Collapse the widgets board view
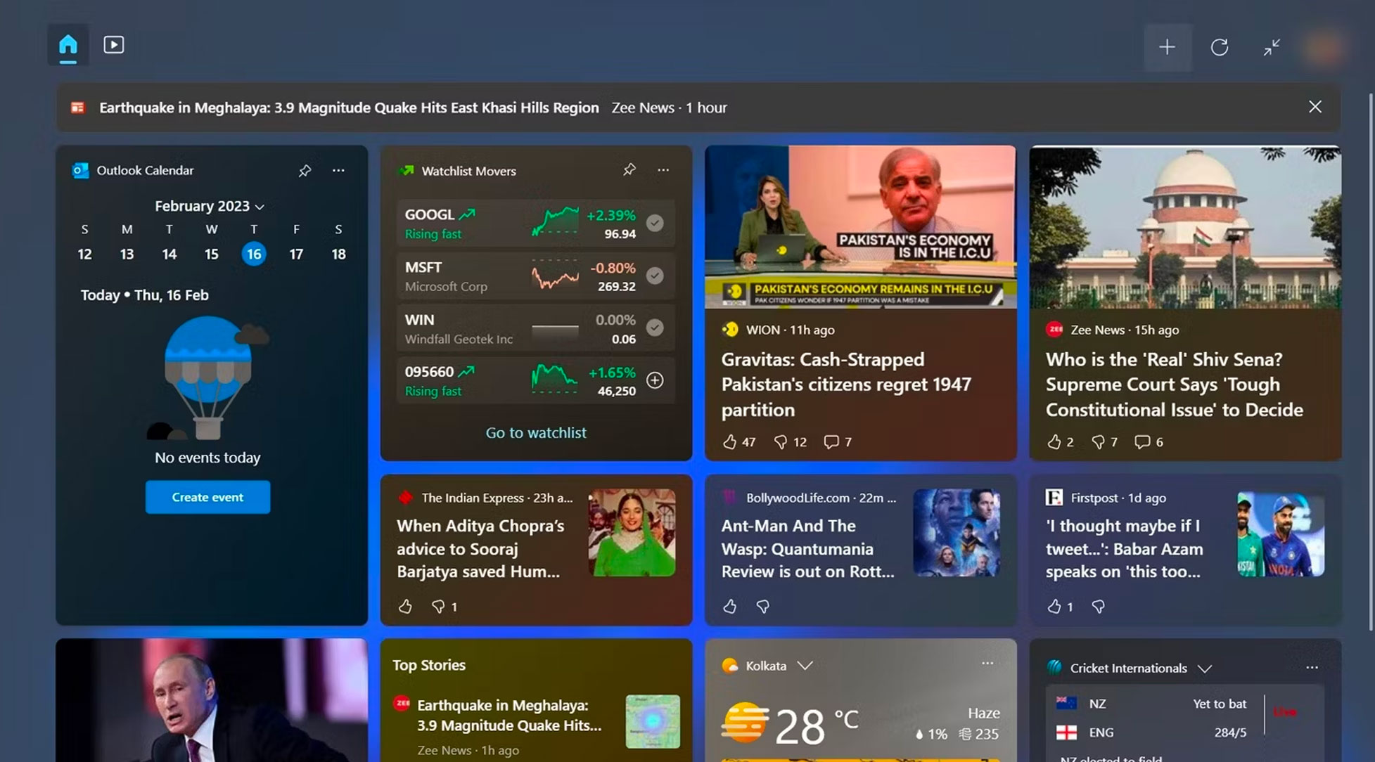Viewport: 1375px width, 762px height. point(1272,47)
